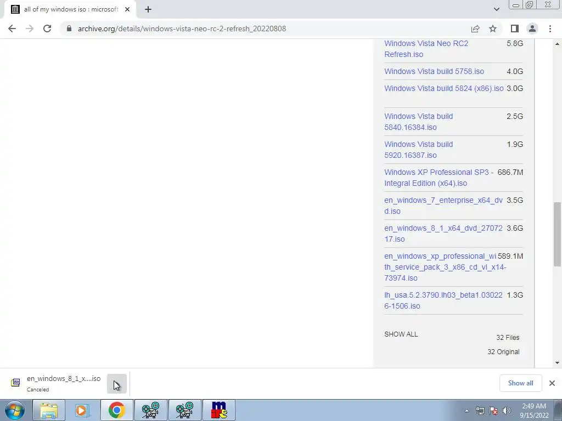Open Action Center flag icon
This screenshot has height=421, width=562.
tap(493, 411)
